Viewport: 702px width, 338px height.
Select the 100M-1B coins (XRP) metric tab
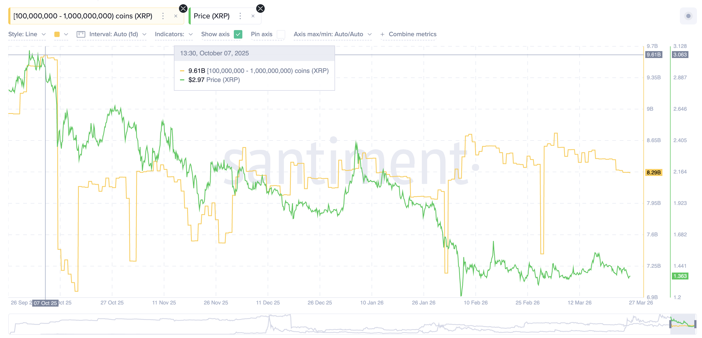pyautogui.click(x=83, y=16)
